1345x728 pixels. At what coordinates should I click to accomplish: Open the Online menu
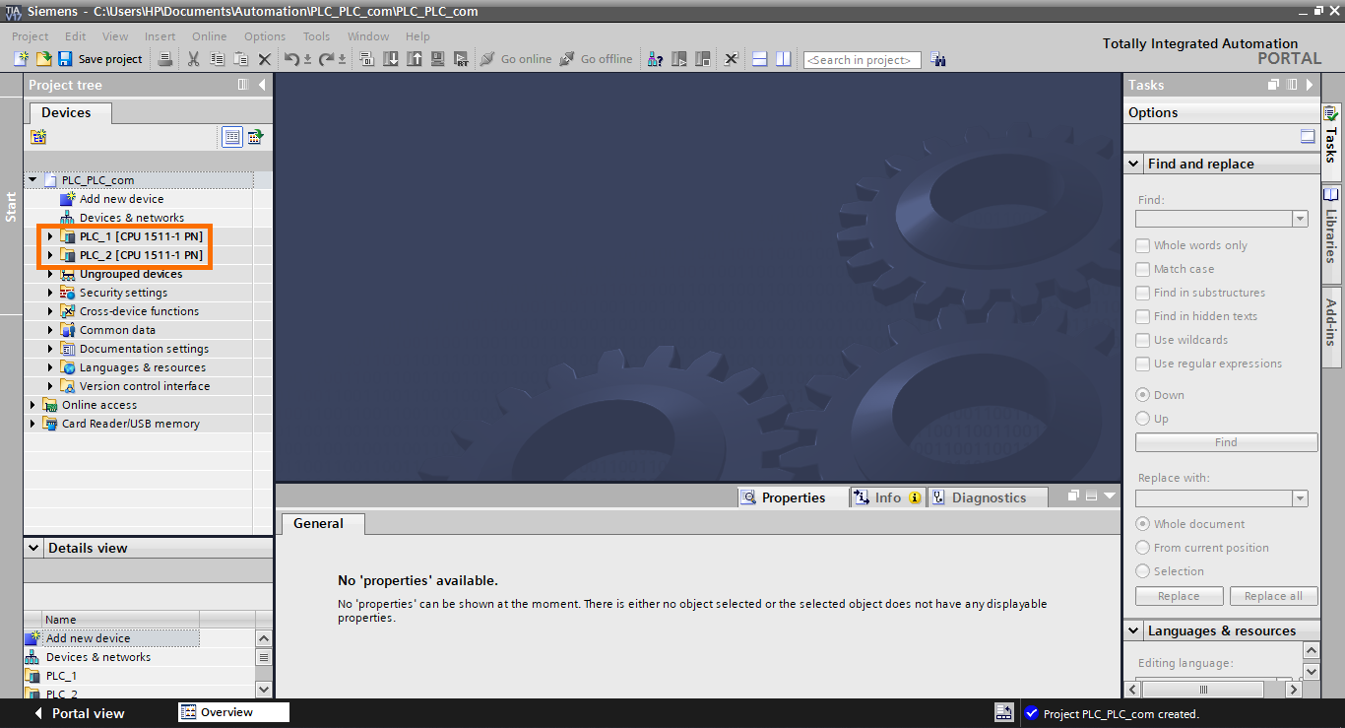[x=209, y=36]
